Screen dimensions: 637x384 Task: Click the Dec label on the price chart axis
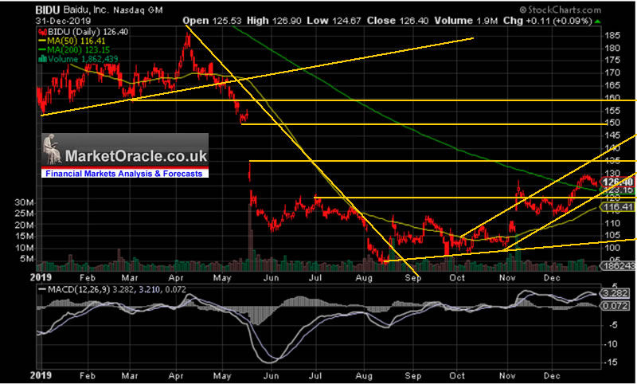pos(553,278)
